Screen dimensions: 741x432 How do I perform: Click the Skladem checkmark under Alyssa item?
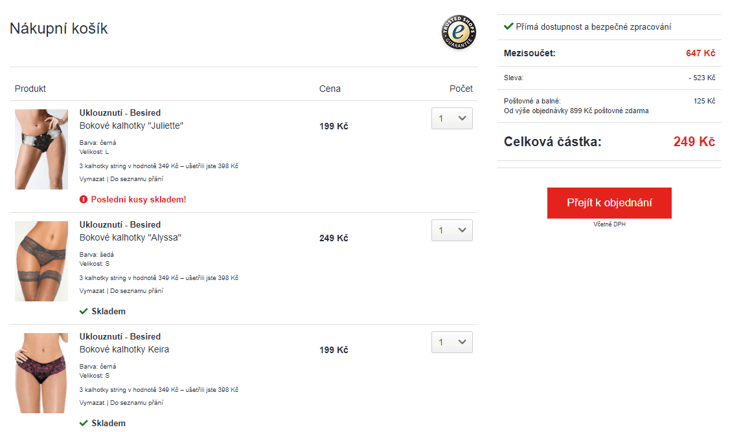pyautogui.click(x=84, y=311)
